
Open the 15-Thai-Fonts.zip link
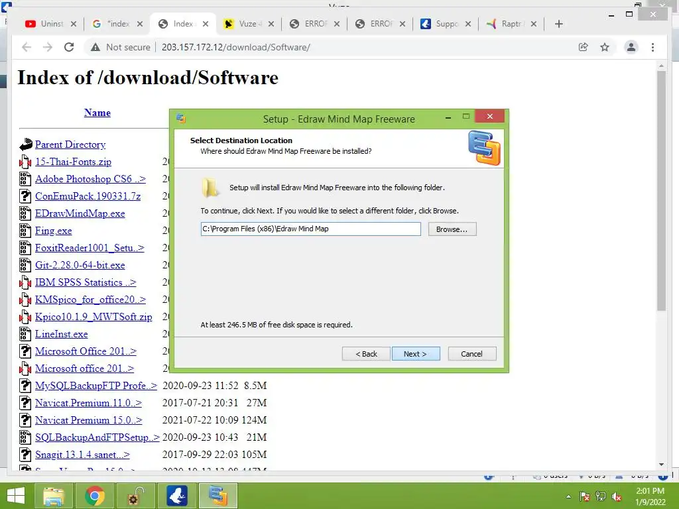(73, 162)
